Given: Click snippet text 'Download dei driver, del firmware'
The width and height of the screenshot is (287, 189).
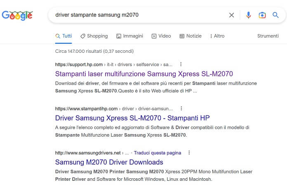Looking at the screenshot, I should [x=92, y=83].
